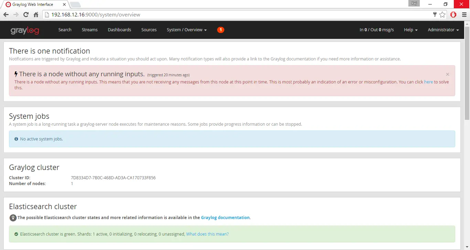
Task: Open the Streams page
Action: (89, 30)
